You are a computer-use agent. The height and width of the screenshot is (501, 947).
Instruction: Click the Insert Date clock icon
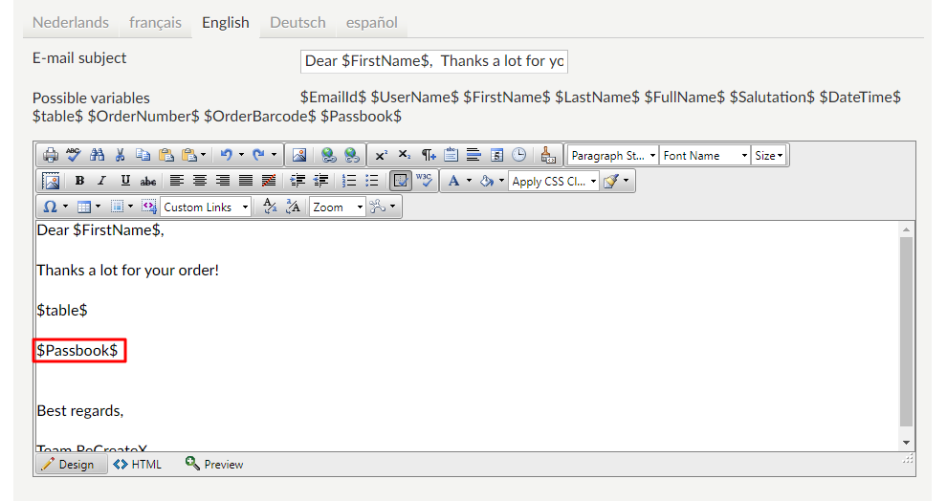[x=518, y=155]
